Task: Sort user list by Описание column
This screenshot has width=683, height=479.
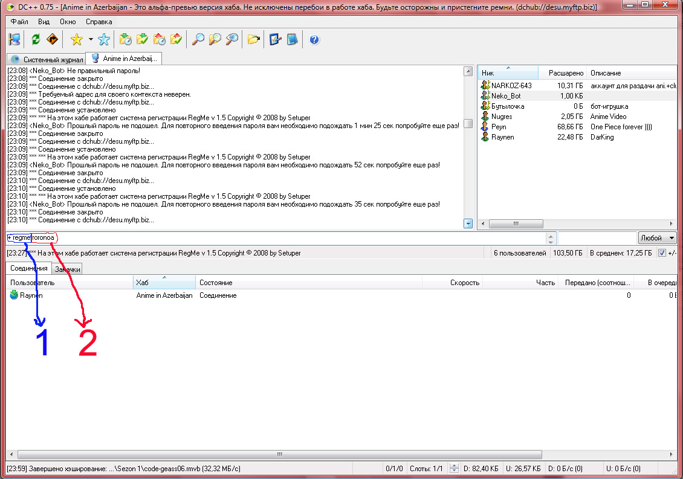Action: click(632, 72)
